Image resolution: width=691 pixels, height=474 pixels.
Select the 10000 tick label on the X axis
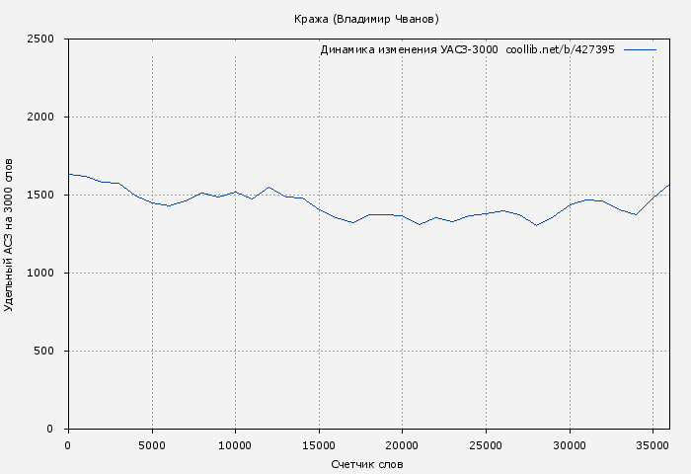[235, 445]
